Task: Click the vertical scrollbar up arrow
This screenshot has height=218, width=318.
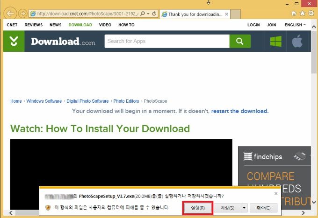Action: click(x=314, y=27)
